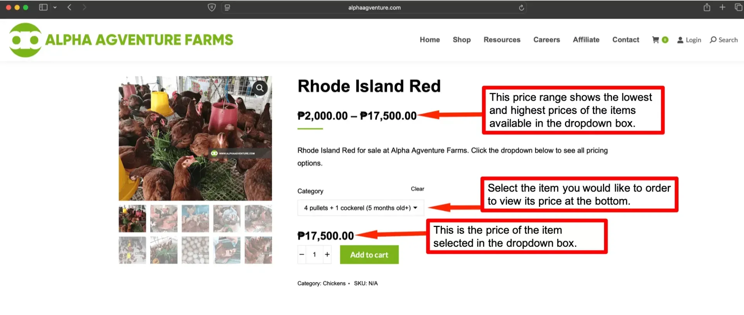
Task: Go back with the browser back arrow
Action: pyautogui.click(x=69, y=7)
